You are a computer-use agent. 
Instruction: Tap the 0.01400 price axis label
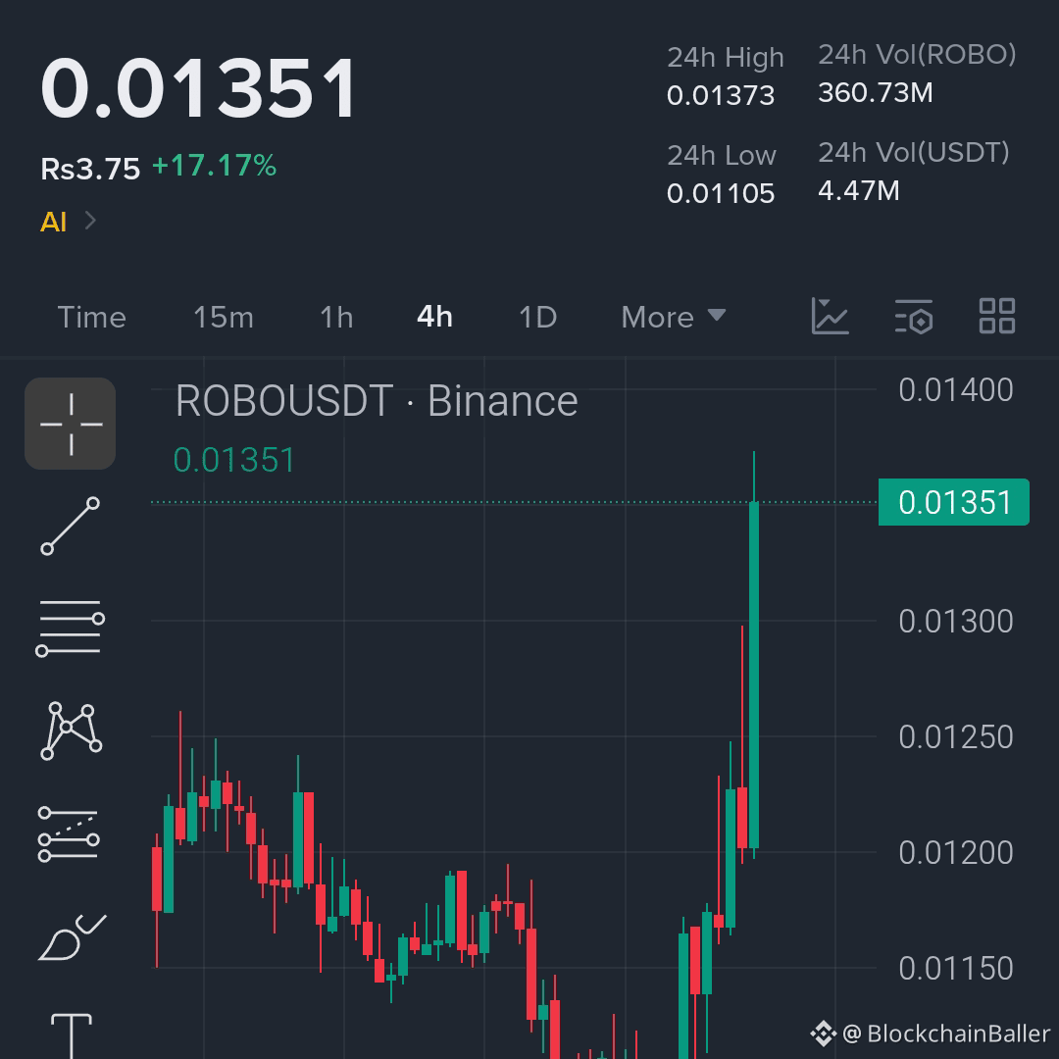point(956,389)
